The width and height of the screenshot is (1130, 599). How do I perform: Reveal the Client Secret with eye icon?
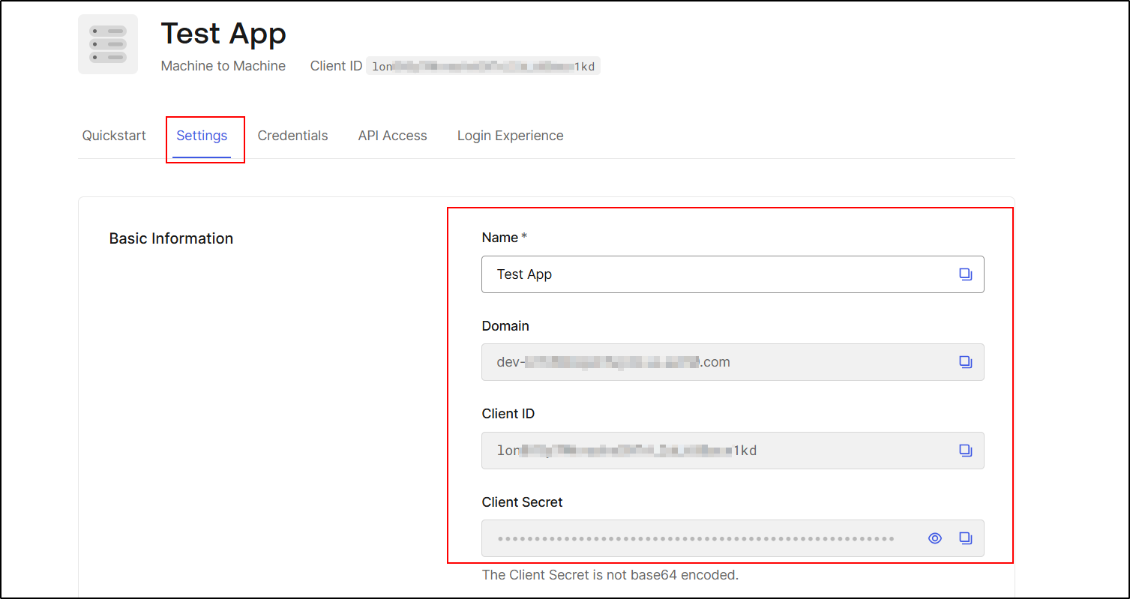coord(934,538)
